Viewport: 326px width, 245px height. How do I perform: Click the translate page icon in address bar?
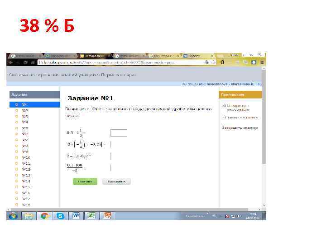207,62
